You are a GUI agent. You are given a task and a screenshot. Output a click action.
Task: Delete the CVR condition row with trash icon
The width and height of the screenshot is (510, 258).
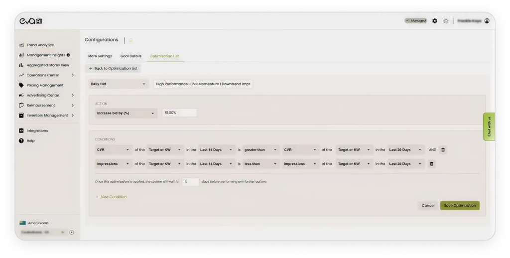click(443, 149)
